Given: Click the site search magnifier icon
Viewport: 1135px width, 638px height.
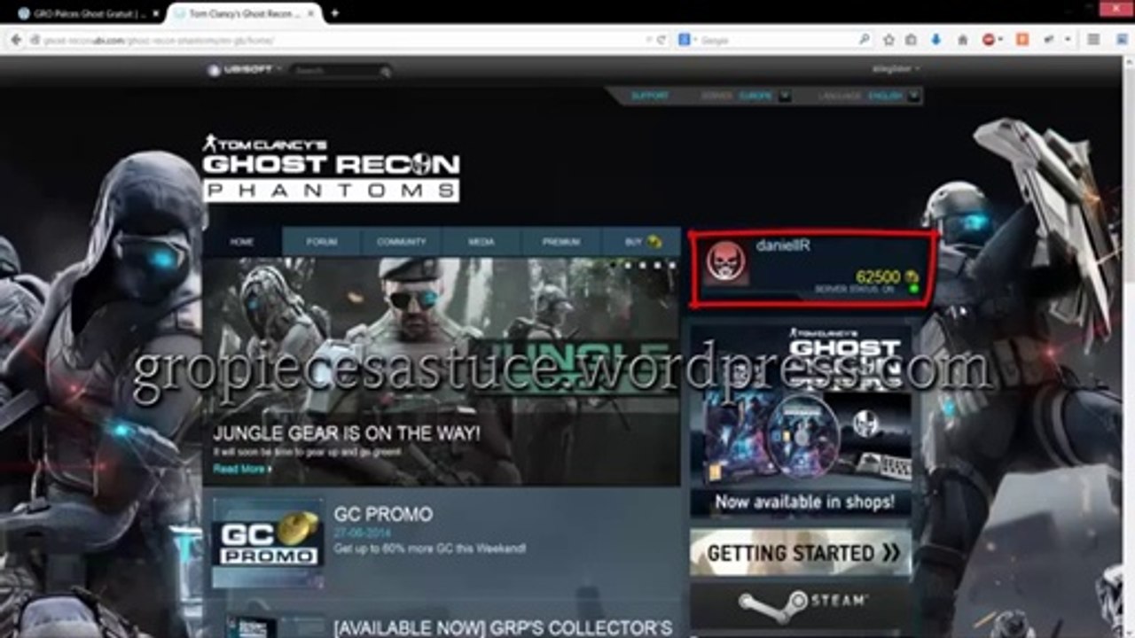Looking at the screenshot, I should tap(385, 71).
